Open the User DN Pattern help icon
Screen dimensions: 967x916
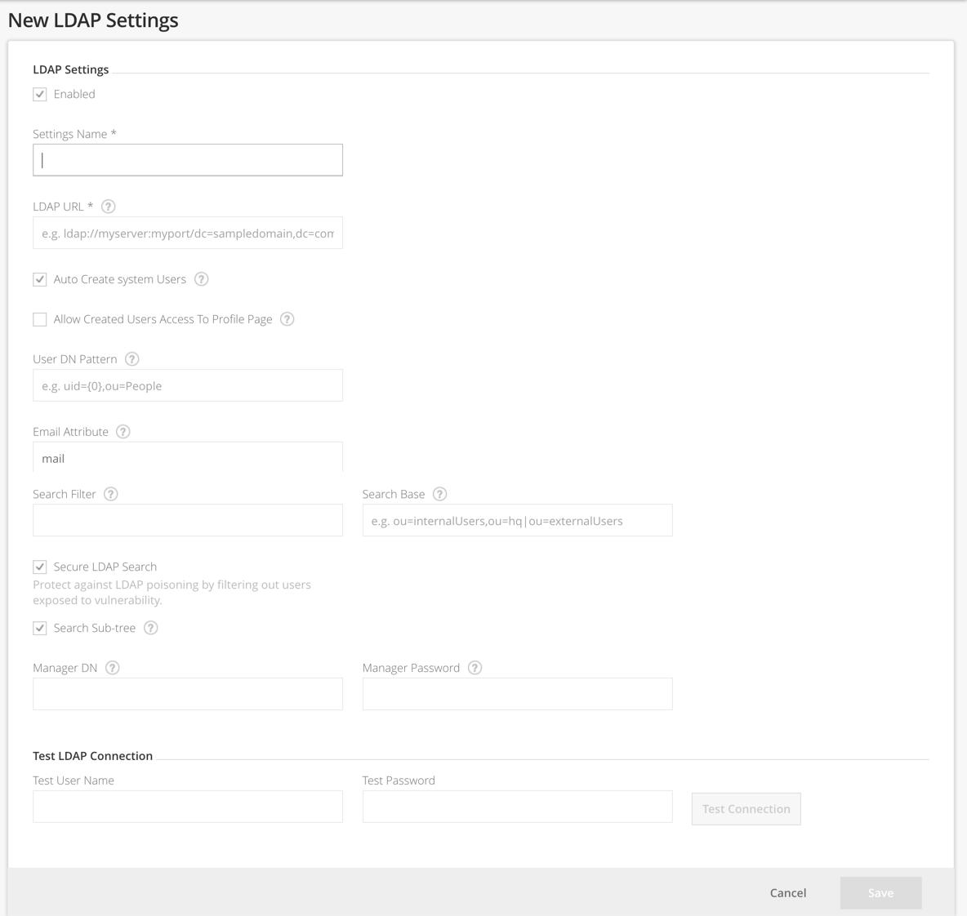(x=131, y=359)
